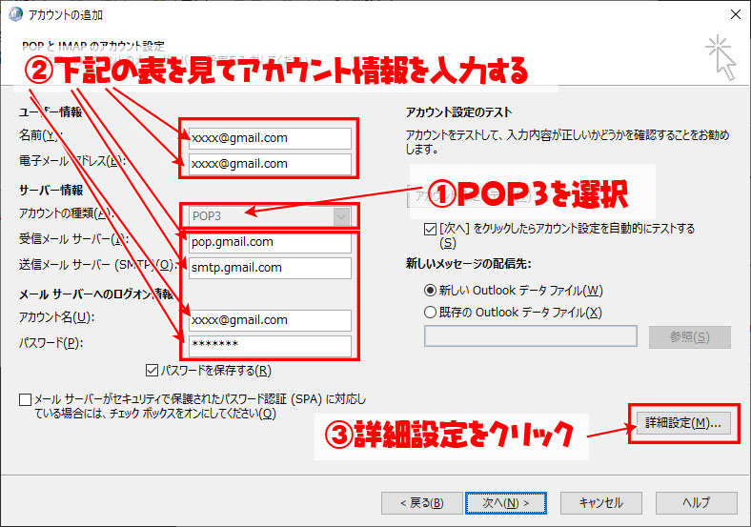This screenshot has width=751, height=527.
Task: Click the サーバー情報 section heading
Action: 51,191
